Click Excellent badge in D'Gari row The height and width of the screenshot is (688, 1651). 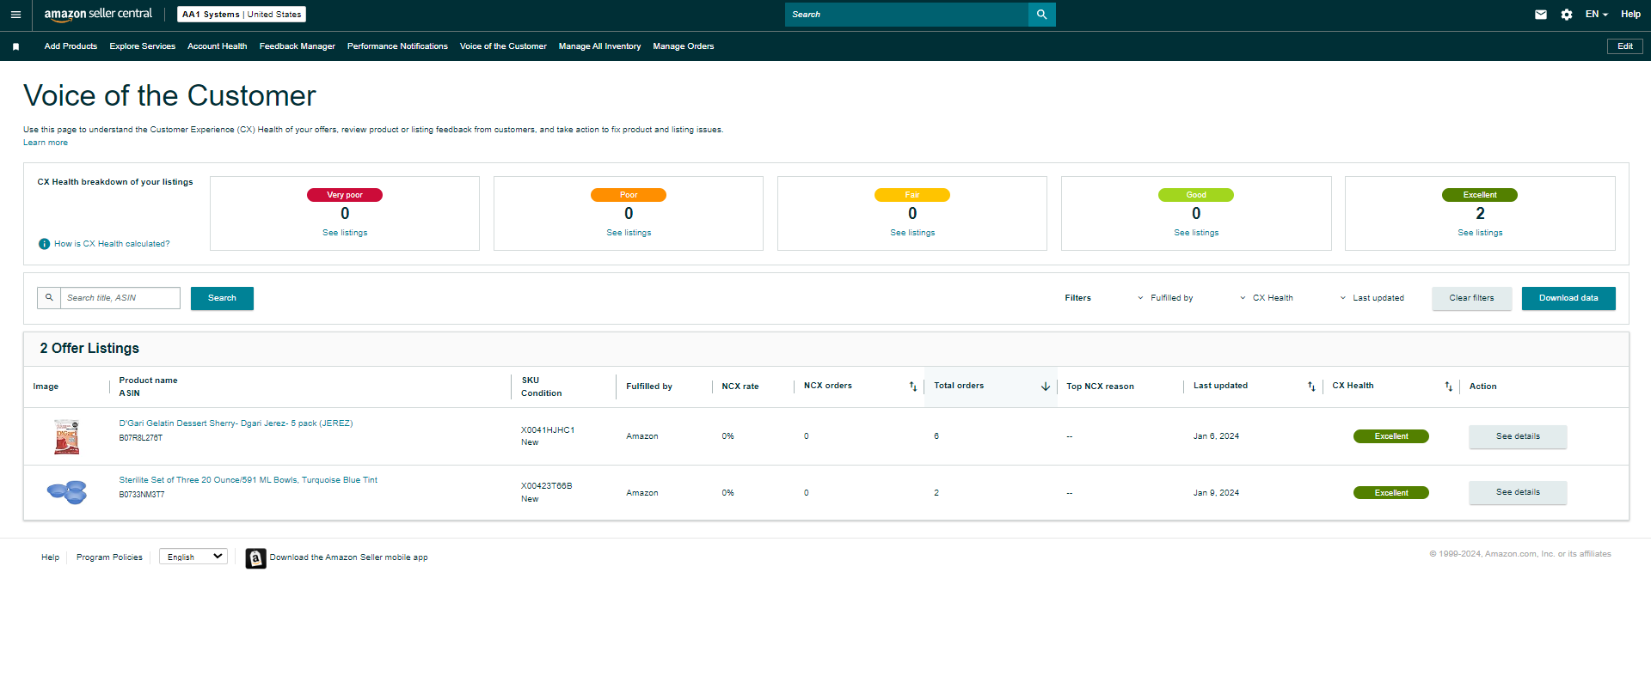pos(1391,436)
